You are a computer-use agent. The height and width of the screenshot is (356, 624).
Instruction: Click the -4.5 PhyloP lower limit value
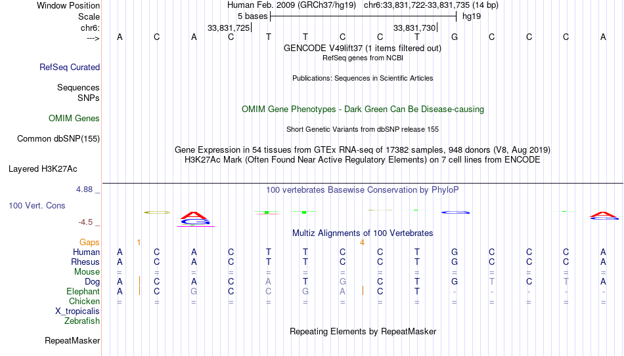click(x=85, y=222)
